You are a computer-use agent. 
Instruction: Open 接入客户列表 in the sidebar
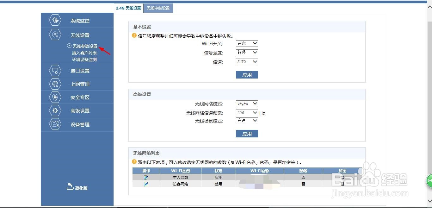pos(84,53)
